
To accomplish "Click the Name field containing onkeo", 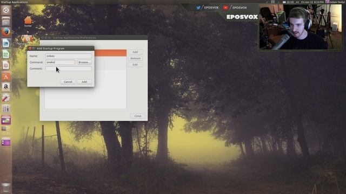I will (69, 56).
